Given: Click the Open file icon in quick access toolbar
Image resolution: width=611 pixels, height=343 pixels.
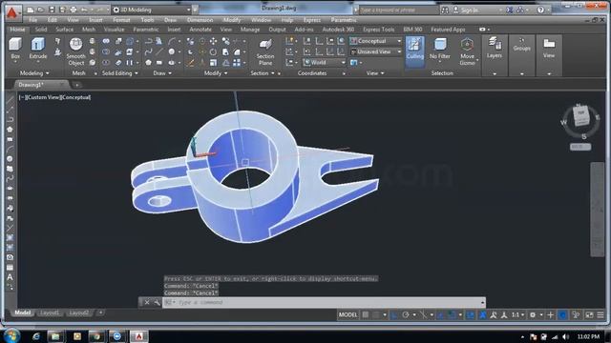Looking at the screenshot, I should pyautogui.click(x=40, y=10).
